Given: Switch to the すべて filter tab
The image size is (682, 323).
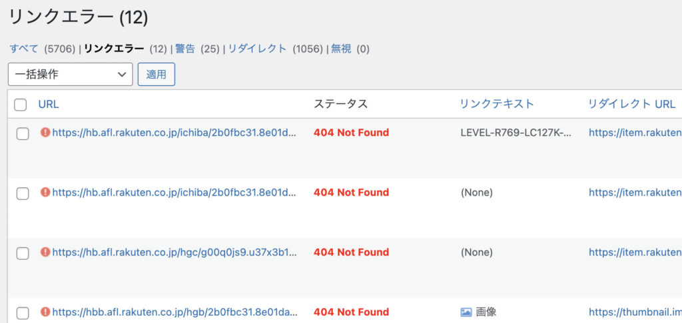Looking at the screenshot, I should (24, 49).
